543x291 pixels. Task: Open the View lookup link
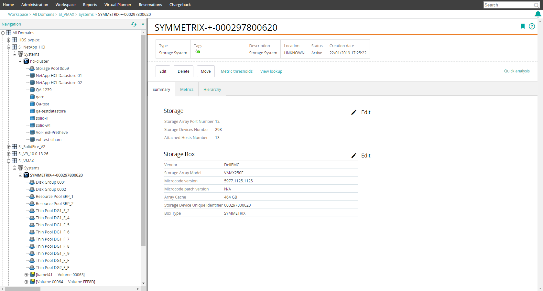click(x=271, y=71)
